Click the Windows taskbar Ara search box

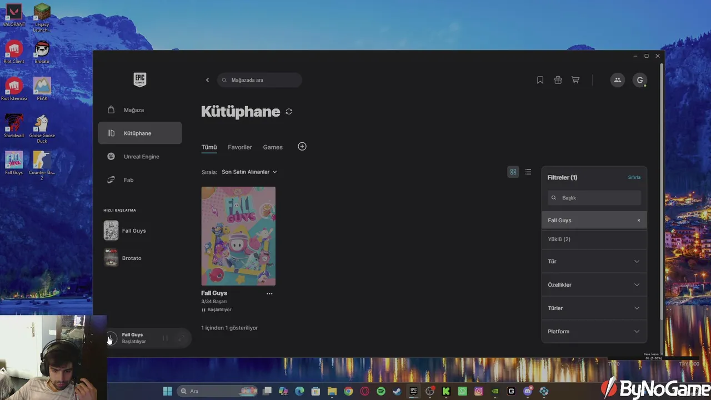[x=218, y=391]
